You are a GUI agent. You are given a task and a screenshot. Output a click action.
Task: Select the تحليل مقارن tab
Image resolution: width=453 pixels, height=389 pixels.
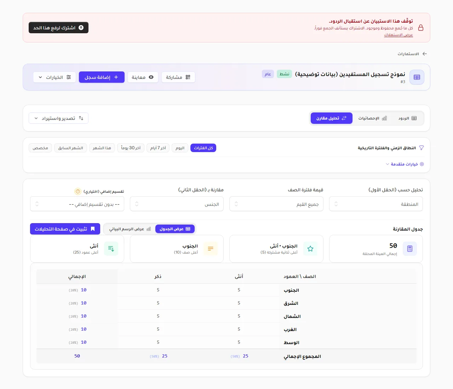(x=332, y=118)
